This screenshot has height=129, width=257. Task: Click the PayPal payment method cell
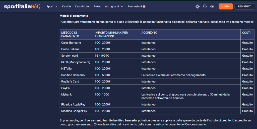pyautogui.click(x=66, y=88)
